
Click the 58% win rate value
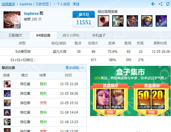click(112, 60)
